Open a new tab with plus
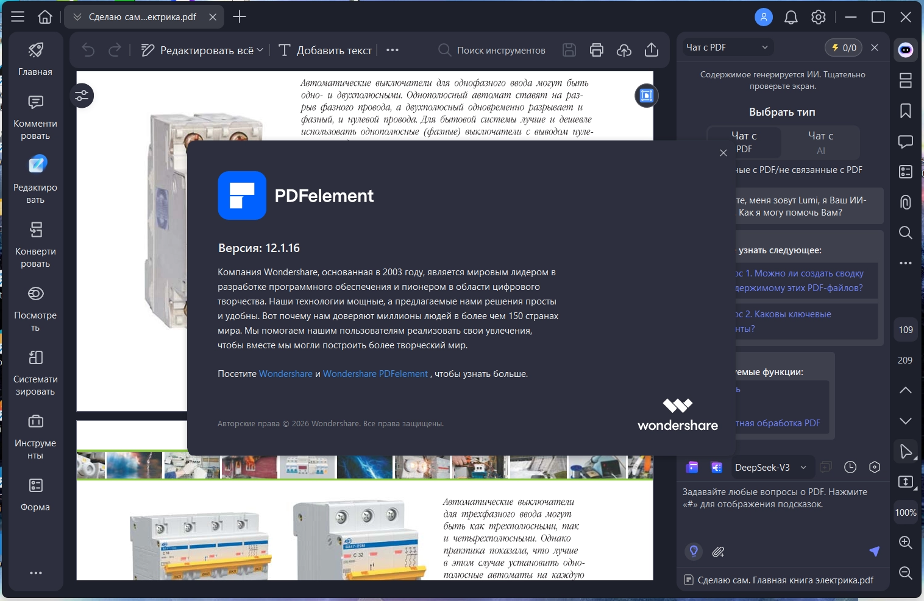Screen dimensions: 924x601 click(240, 17)
